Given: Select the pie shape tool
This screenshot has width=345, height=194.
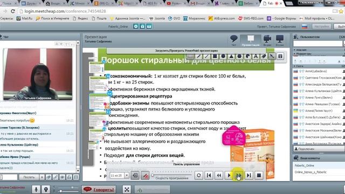Looking at the screenshot, I should click(x=247, y=56).
